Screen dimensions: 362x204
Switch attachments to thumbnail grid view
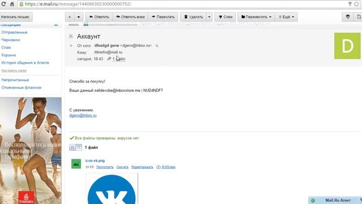pos(72,147)
